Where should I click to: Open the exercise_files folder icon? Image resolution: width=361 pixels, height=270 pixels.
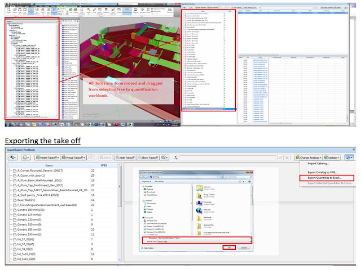pos(199,226)
